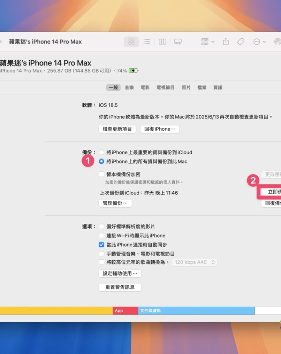Screen dimensions: 281x354
Task: Click the blue 文件與資料 storage bar segment
Action: (x=196, y=310)
